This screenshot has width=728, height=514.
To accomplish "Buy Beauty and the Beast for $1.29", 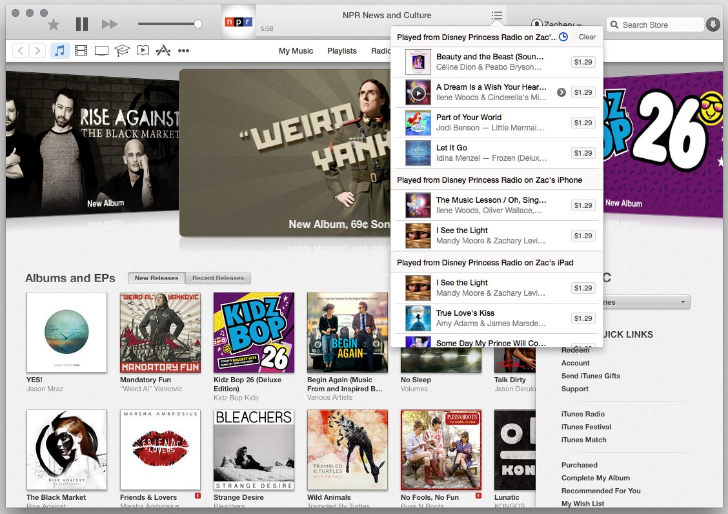I will 583,62.
